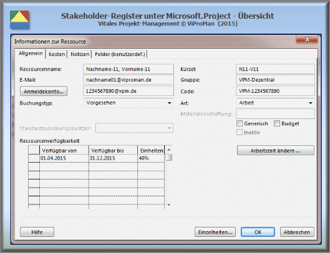Open the Notizen tab

(x=80, y=54)
